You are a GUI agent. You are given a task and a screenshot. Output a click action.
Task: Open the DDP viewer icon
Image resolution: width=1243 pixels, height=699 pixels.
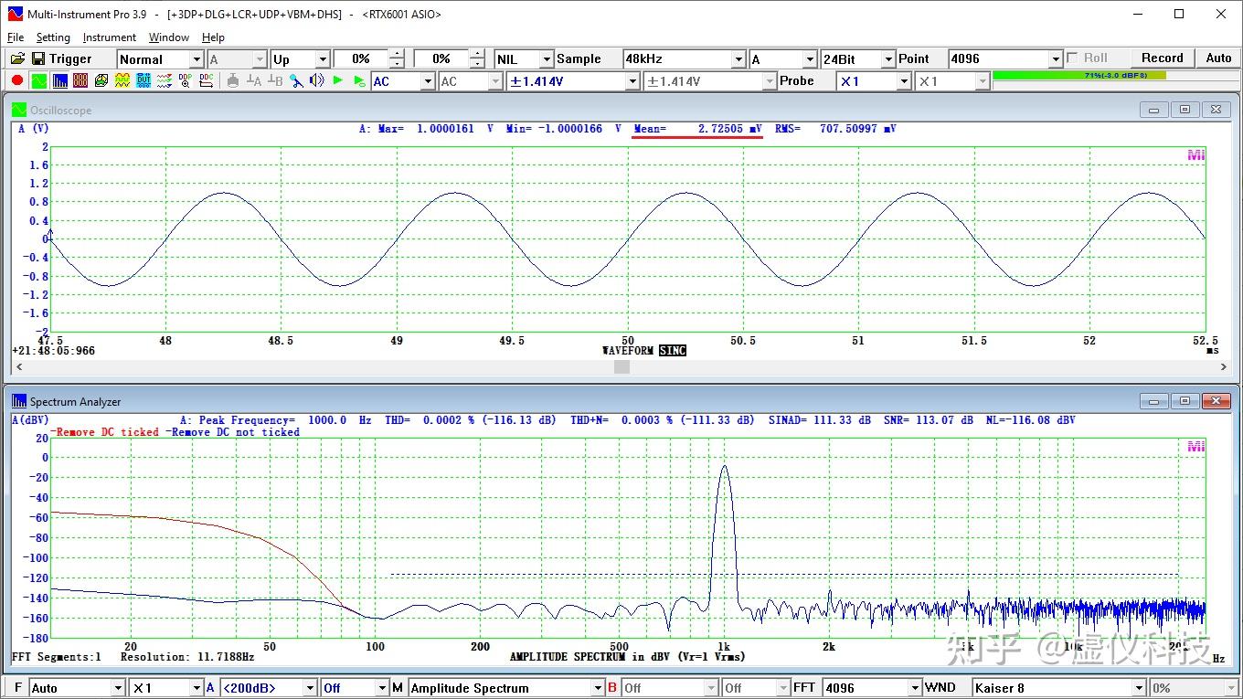pos(186,80)
